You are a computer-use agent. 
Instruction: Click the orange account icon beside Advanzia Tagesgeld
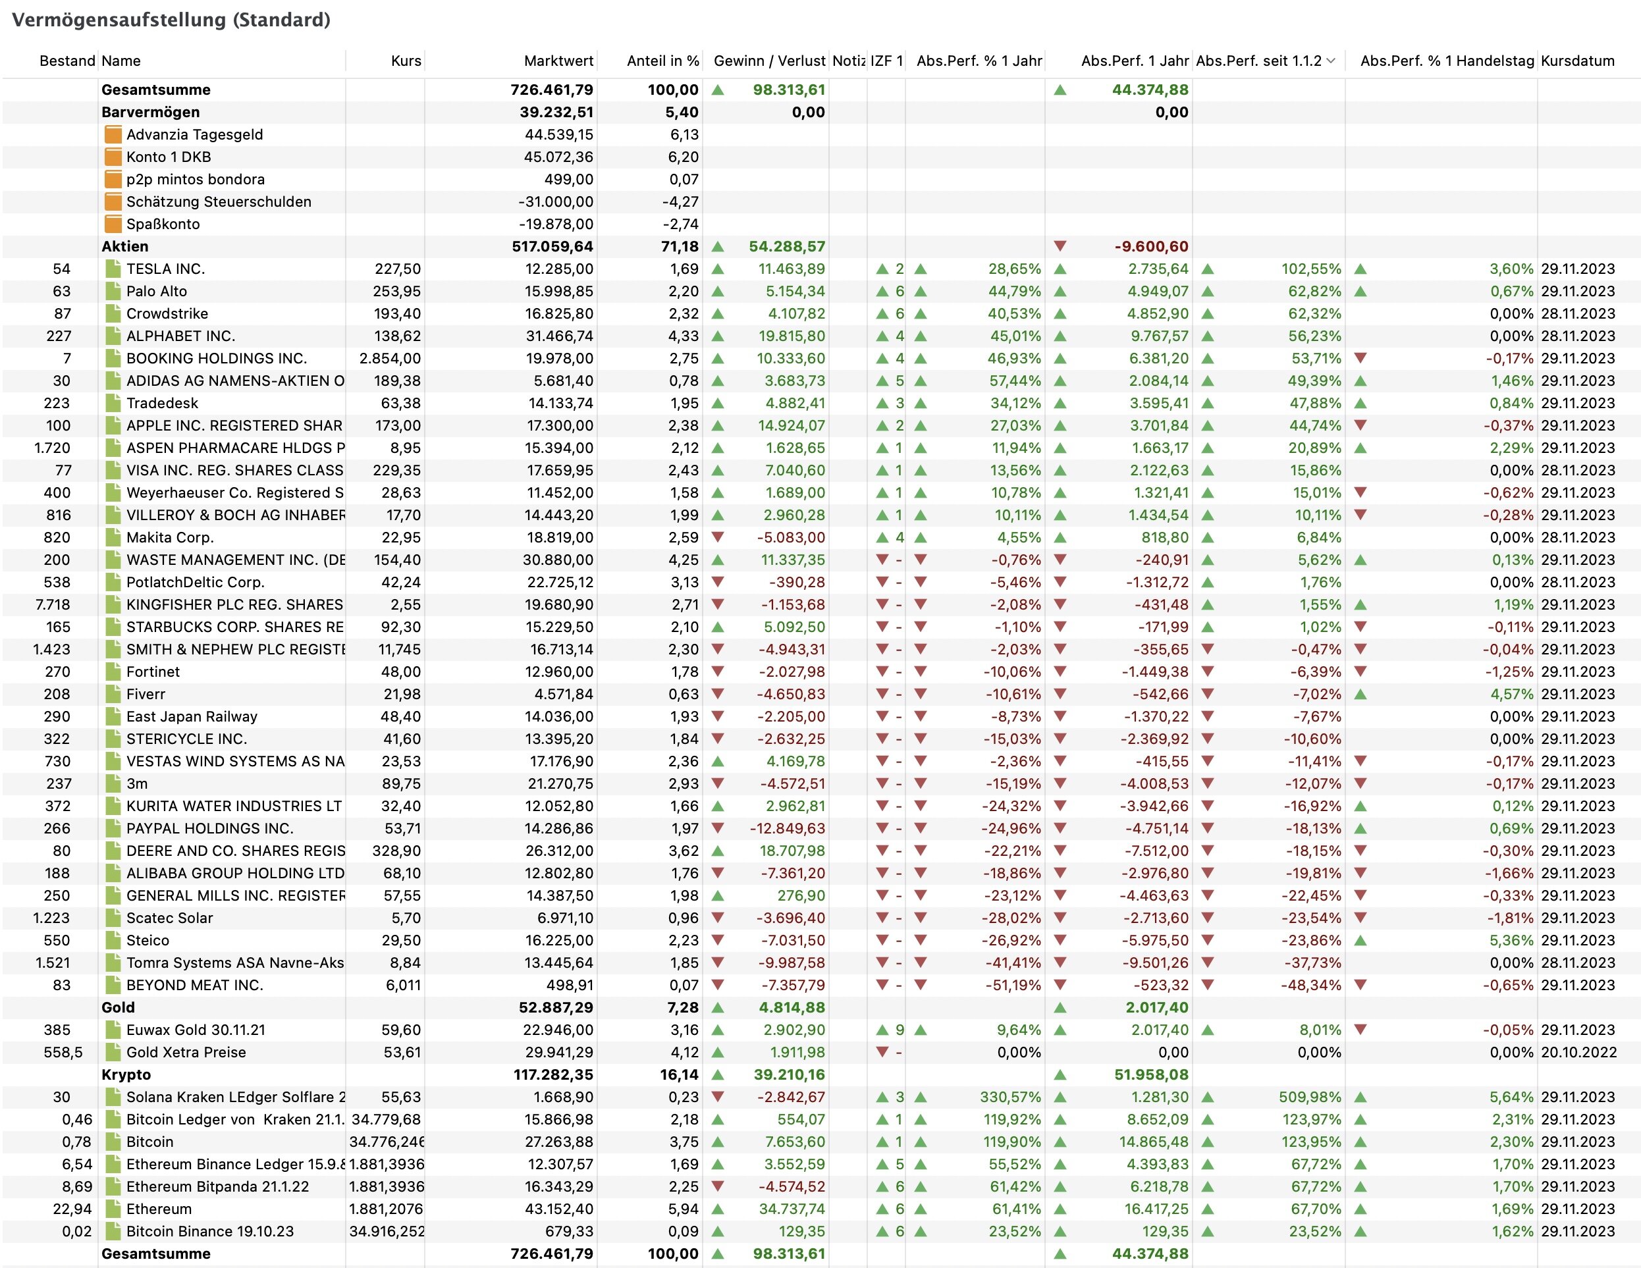tap(113, 134)
